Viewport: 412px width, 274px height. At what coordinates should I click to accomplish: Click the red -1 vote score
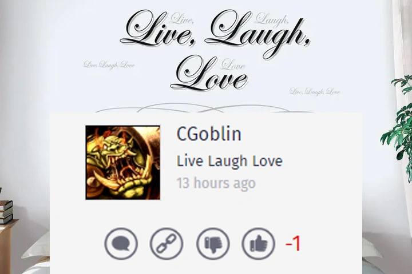(293, 244)
